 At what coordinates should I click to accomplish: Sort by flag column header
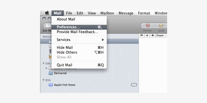click(x=142, y=35)
